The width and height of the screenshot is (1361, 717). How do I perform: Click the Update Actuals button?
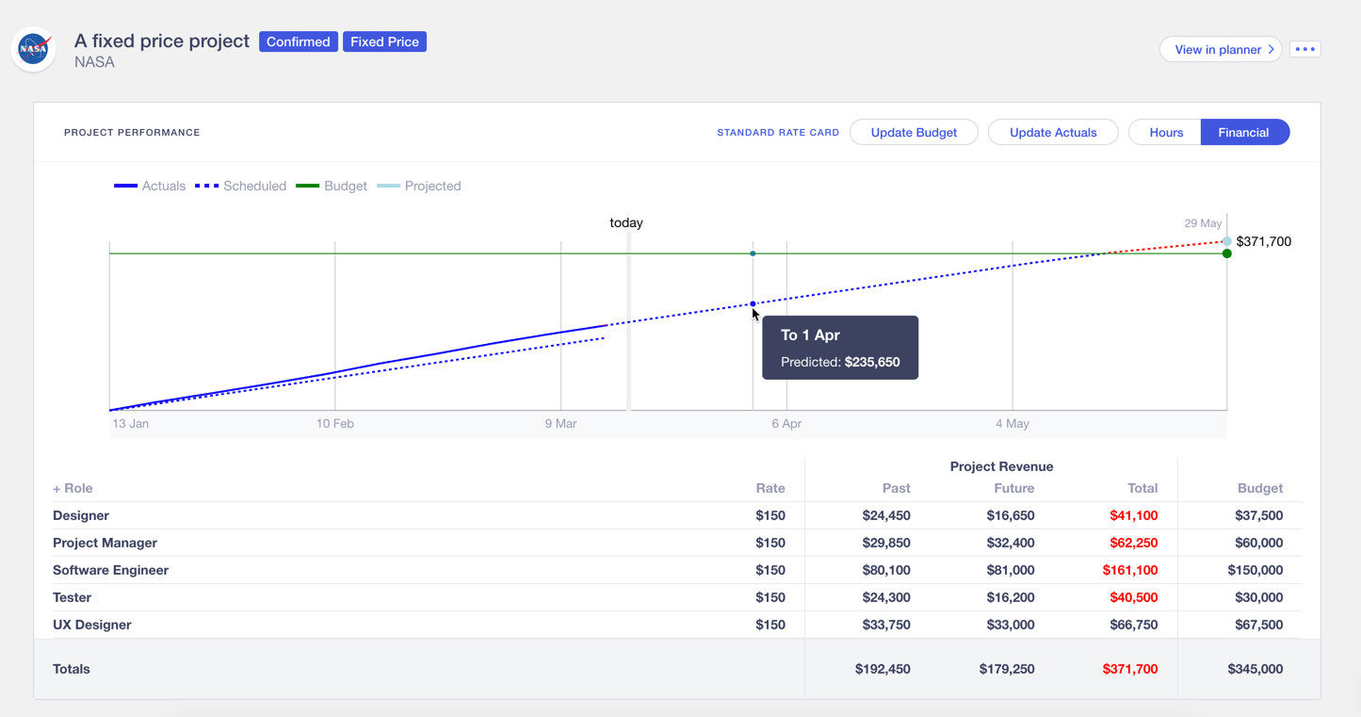pos(1052,132)
